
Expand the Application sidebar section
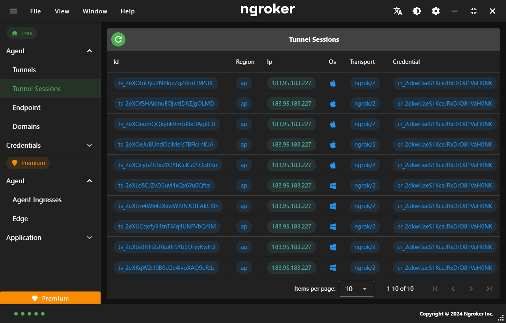[90, 238]
